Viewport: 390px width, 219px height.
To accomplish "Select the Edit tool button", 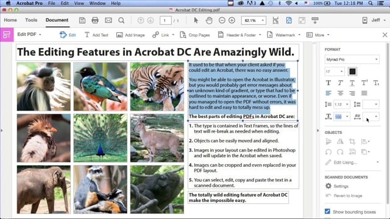I will [x=68, y=35].
